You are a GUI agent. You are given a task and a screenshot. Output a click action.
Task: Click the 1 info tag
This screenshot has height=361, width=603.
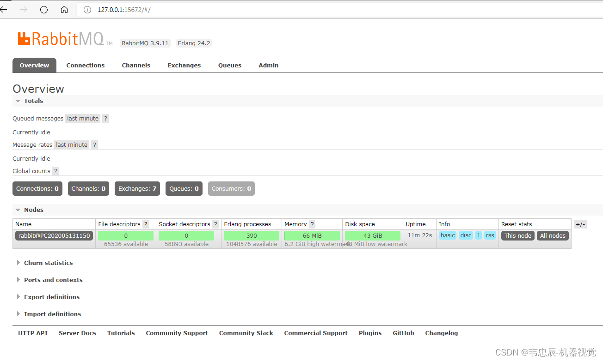[x=479, y=235]
